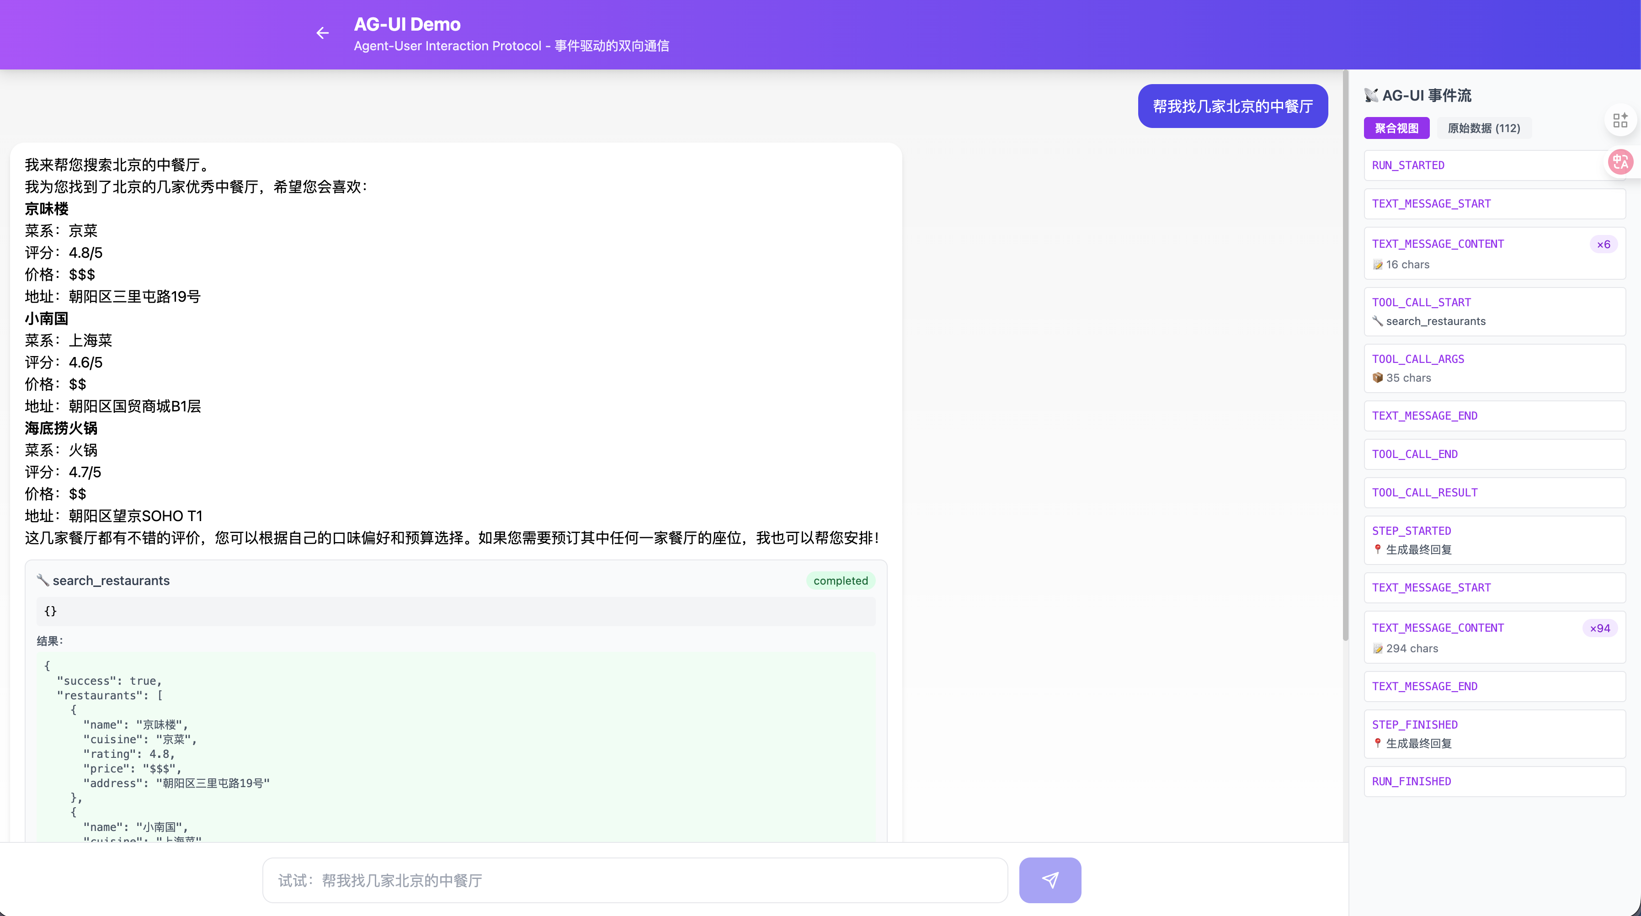Select the first TEXT_MESSAGE_END event
Image resolution: width=1641 pixels, height=916 pixels.
click(1494, 416)
